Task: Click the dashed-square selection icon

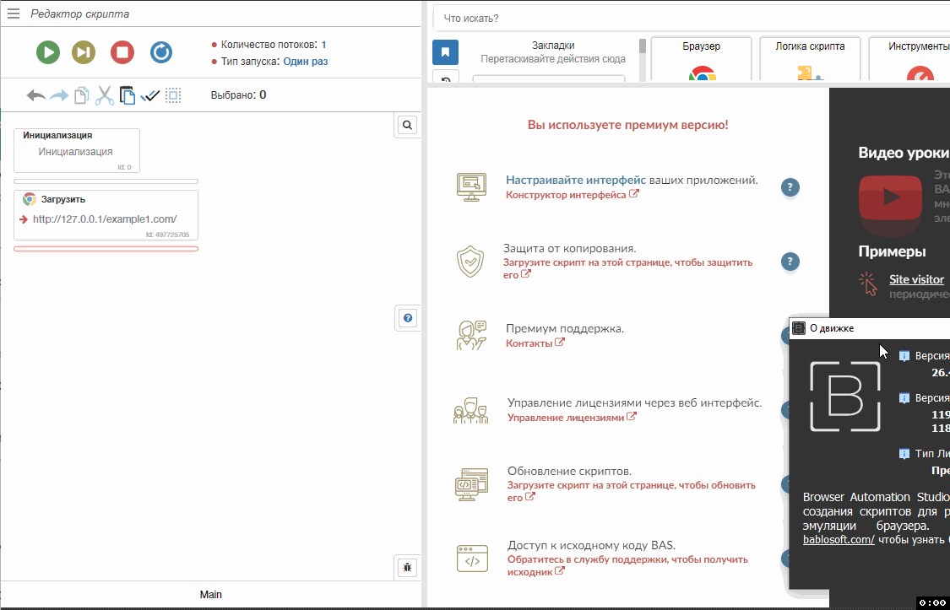Action: pos(173,95)
